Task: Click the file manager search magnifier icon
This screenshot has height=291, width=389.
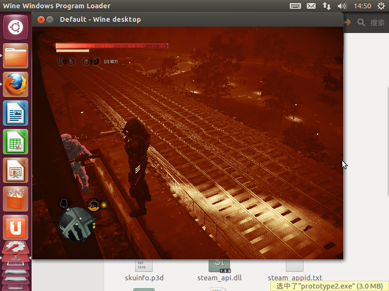Action: tap(361, 22)
